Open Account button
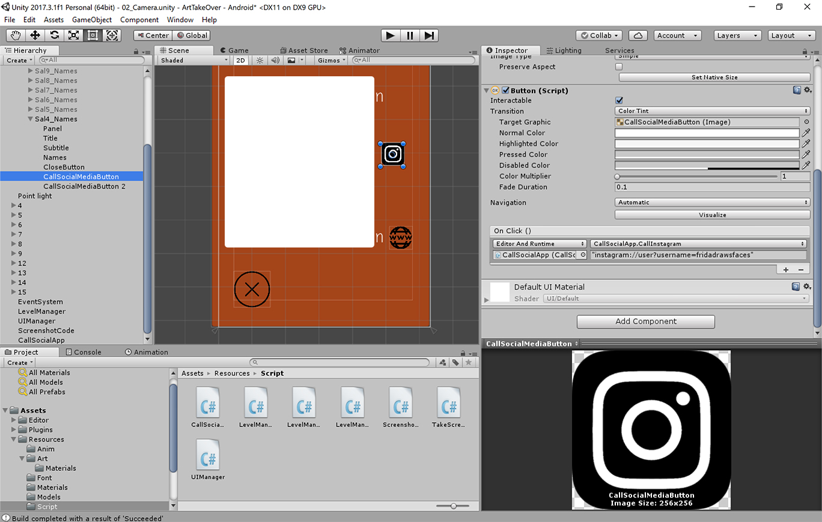 pyautogui.click(x=678, y=35)
